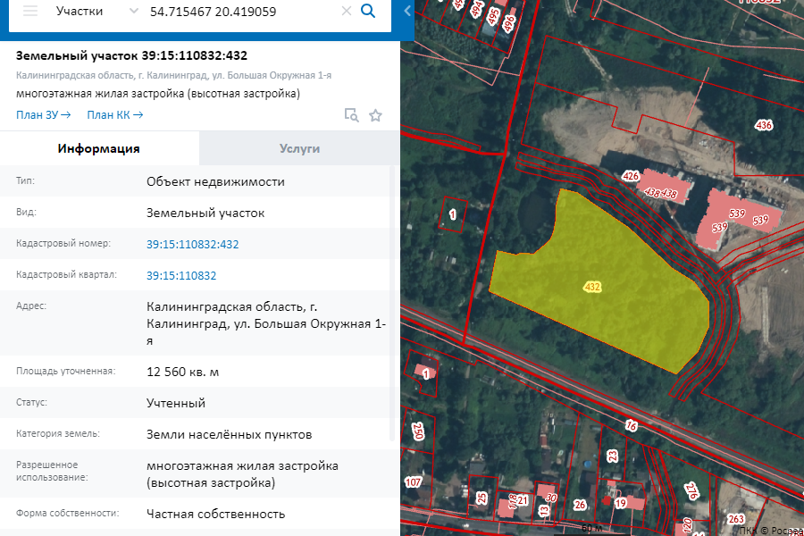Click the magnifier search icon
Viewport: 804px width, 536px height.
tap(368, 12)
